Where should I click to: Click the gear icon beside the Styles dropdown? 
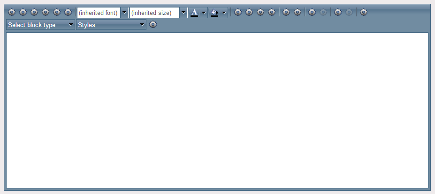click(153, 24)
